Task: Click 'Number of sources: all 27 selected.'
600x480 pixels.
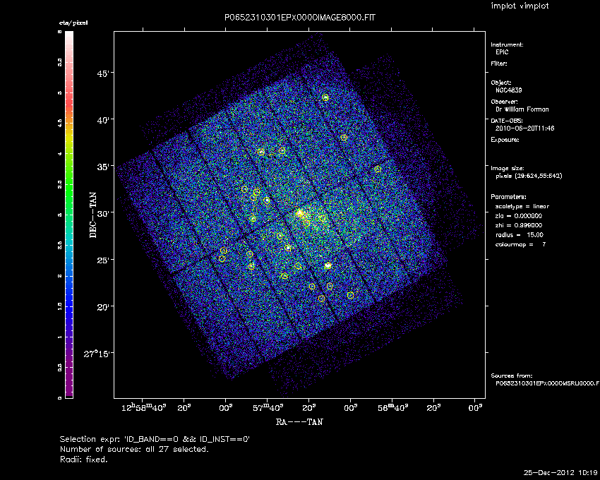Action: pos(134,449)
